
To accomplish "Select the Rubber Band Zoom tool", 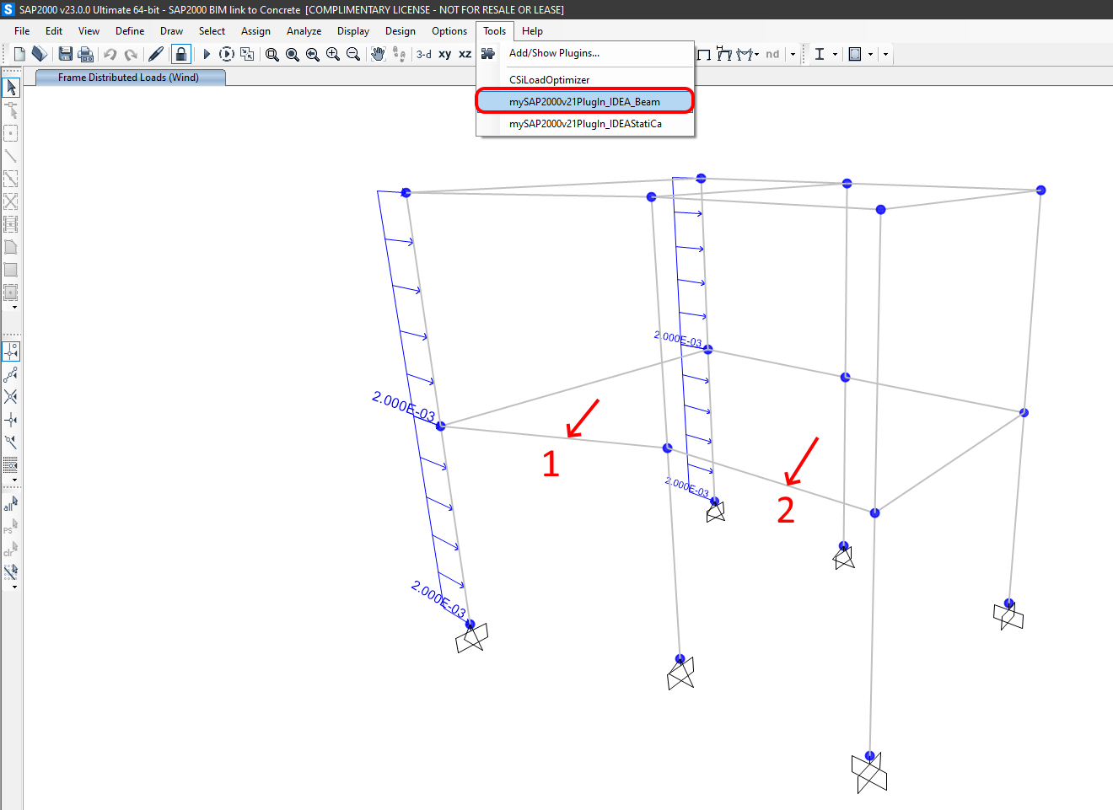I will coord(272,54).
